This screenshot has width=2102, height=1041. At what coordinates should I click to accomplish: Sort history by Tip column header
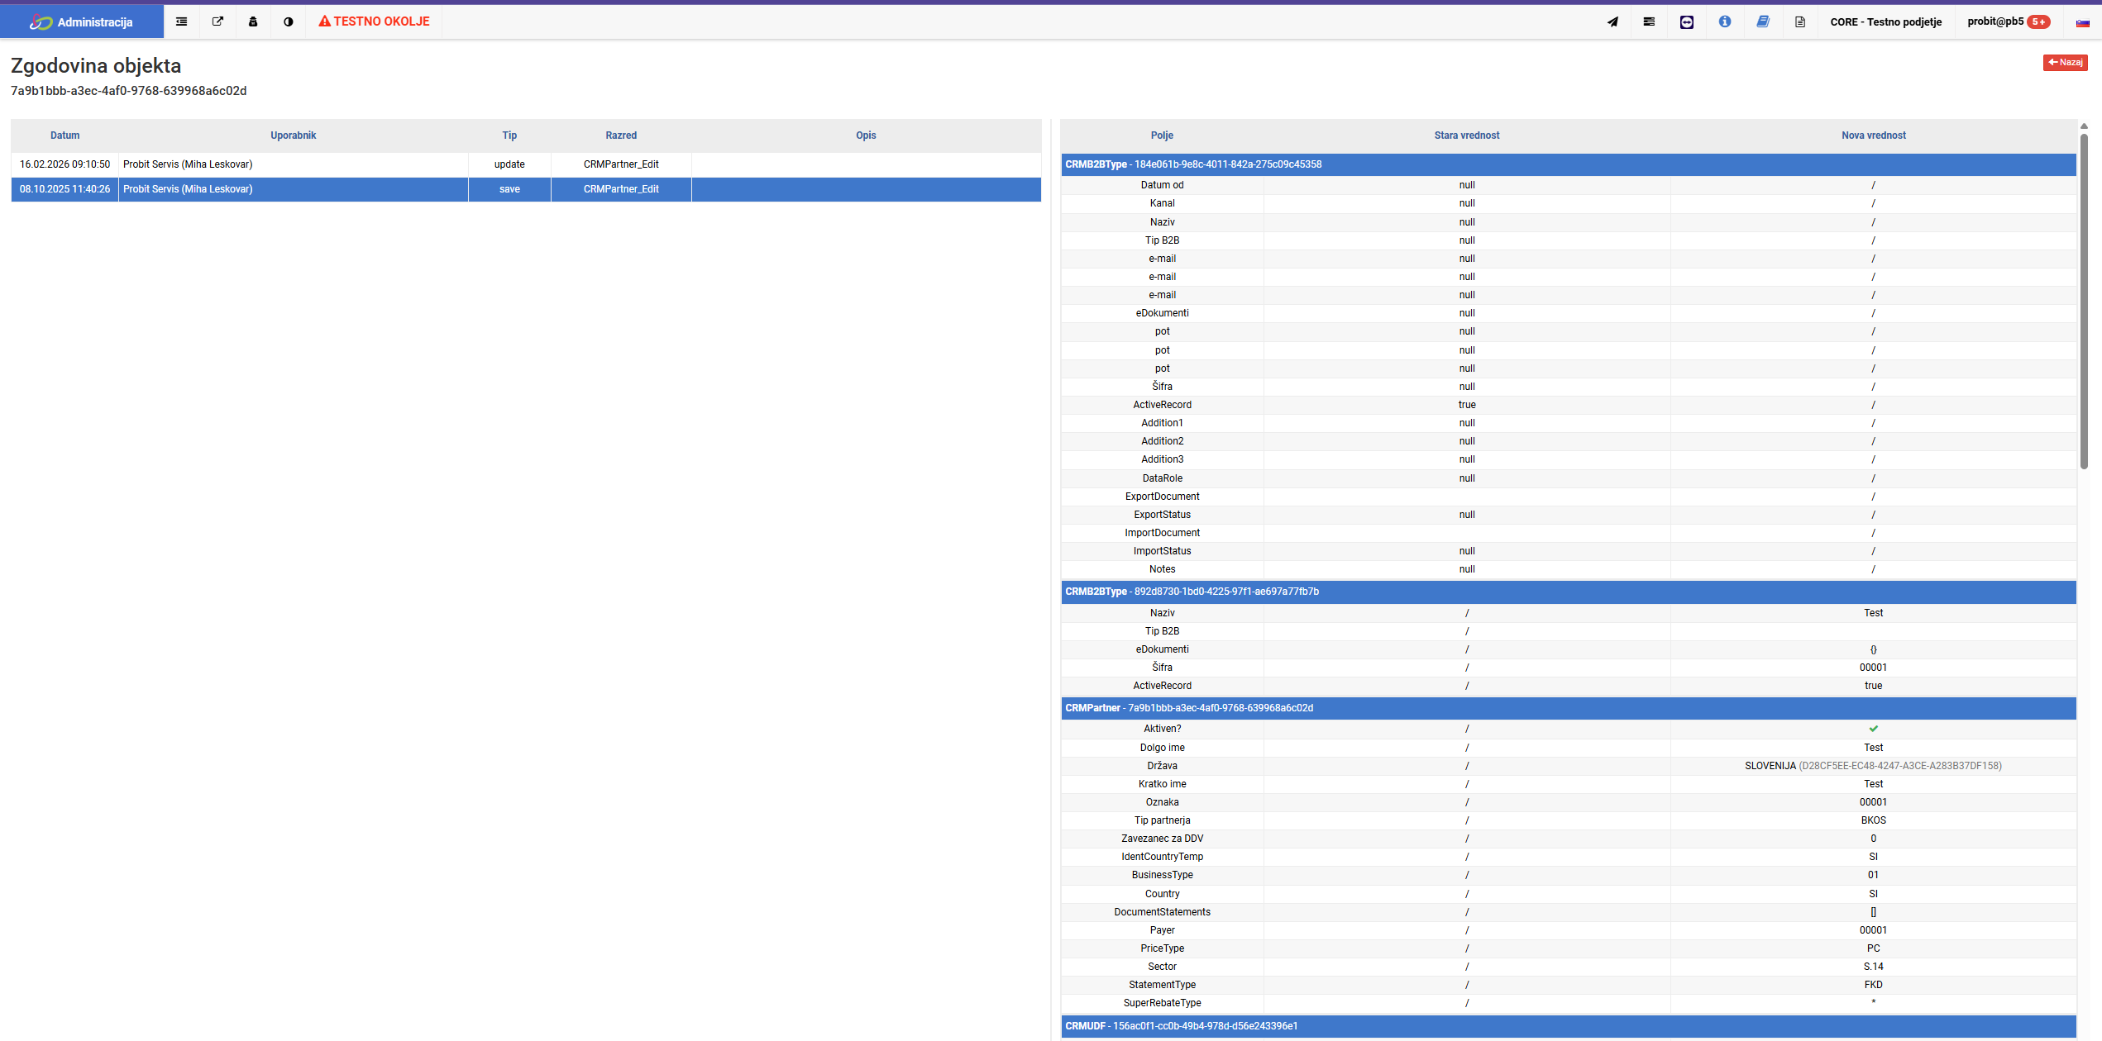click(509, 135)
